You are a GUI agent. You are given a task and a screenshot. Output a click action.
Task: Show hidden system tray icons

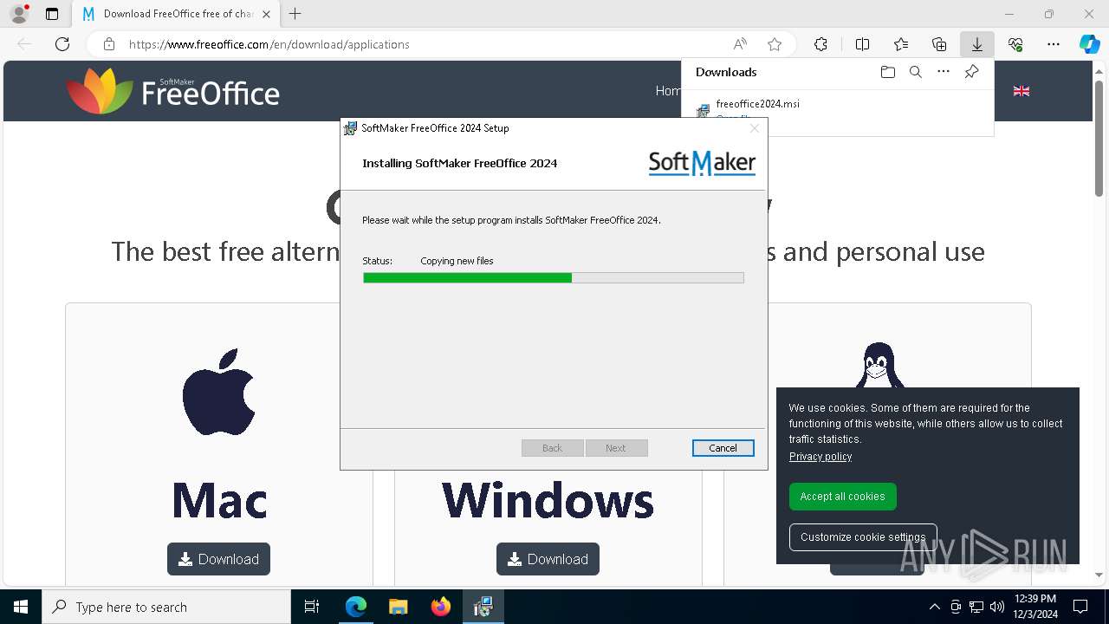[x=934, y=607]
